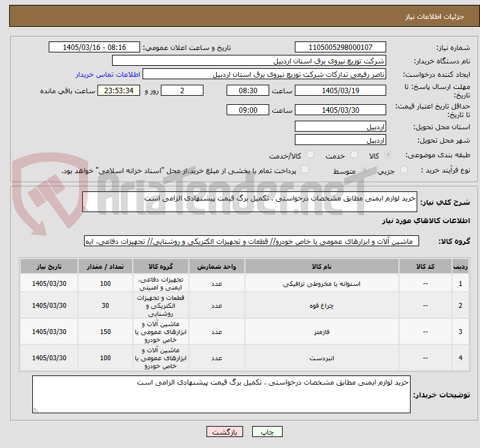Screen dimensions: 480x448
Task: Click quantity 30 in چراغ قوه row
Action: click(105, 305)
